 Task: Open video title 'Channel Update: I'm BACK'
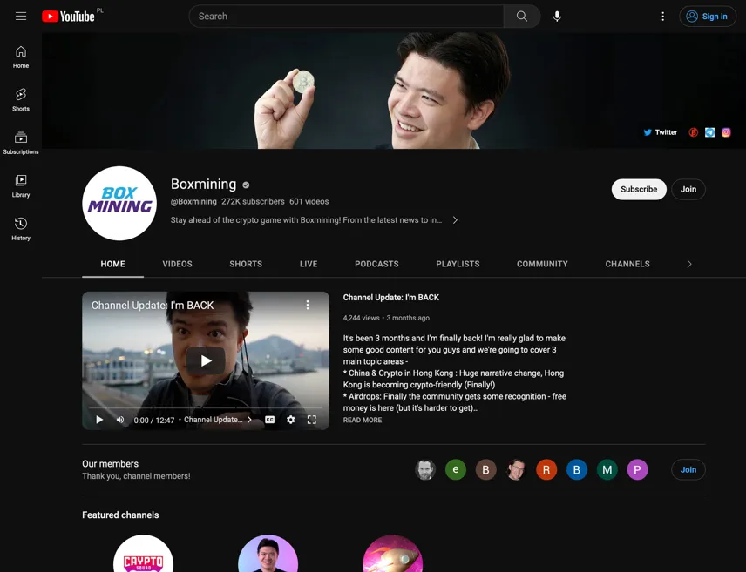click(390, 298)
